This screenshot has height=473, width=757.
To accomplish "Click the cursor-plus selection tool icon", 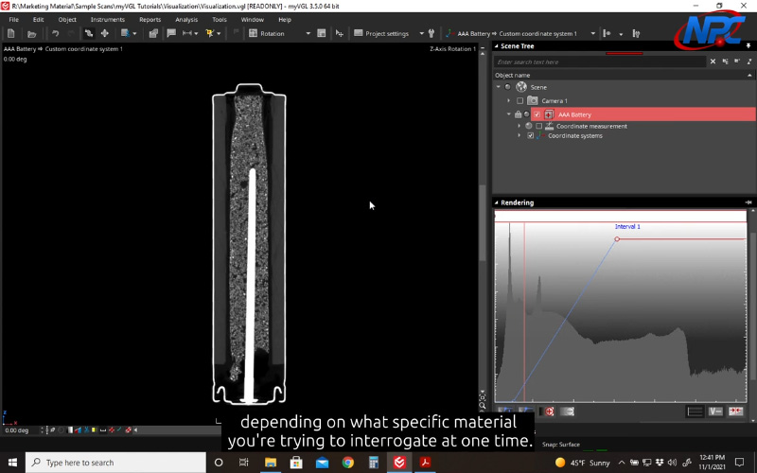I will tap(340, 33).
